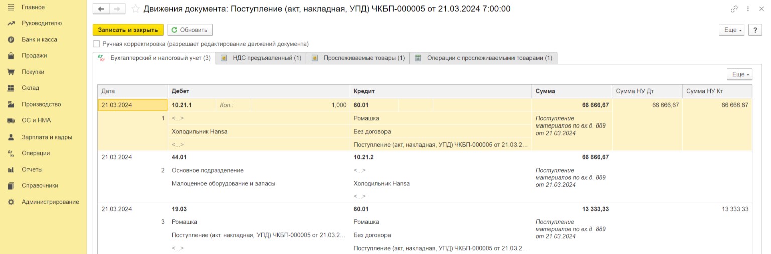
Task: Click Ромашка in third entry debit column
Action: (x=184, y=222)
